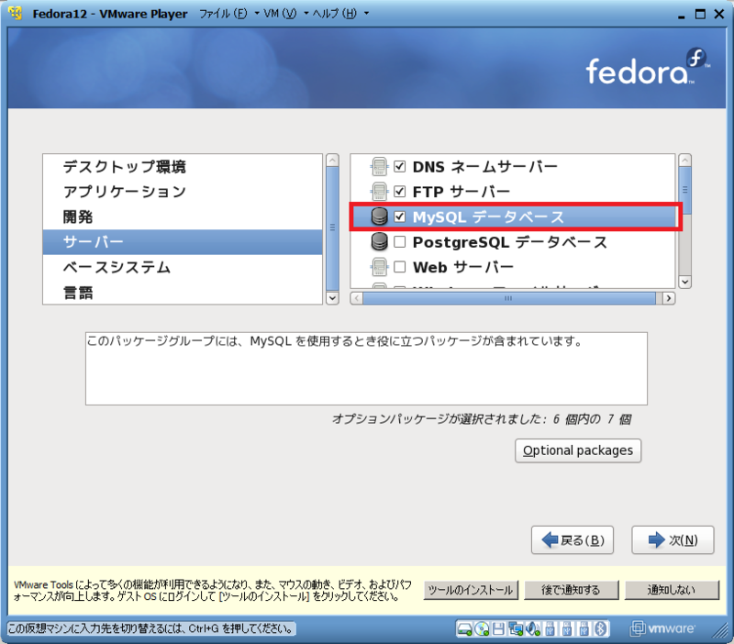The image size is (734, 644).
Task: Click the 次(N) button to continue
Action: tap(673, 540)
